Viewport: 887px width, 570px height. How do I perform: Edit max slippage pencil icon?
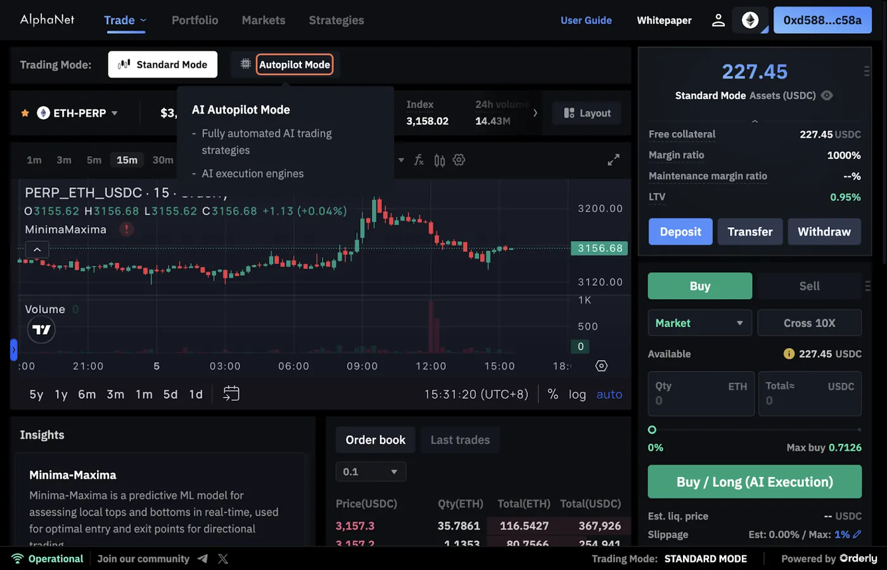(x=857, y=534)
